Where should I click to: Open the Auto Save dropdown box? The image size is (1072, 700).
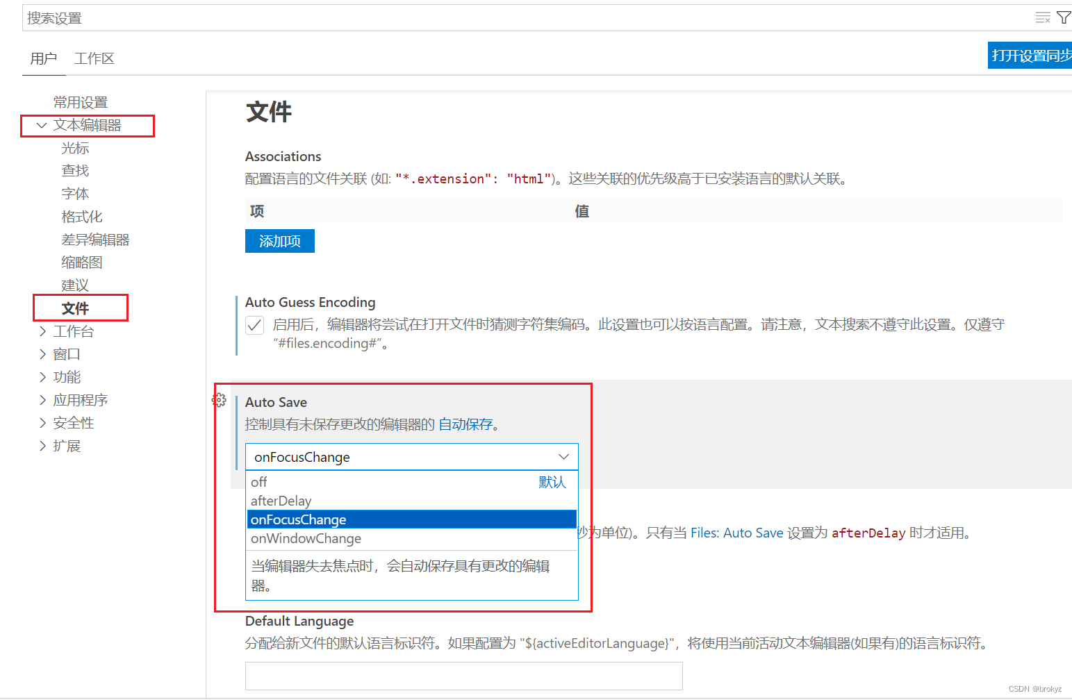[x=412, y=457]
